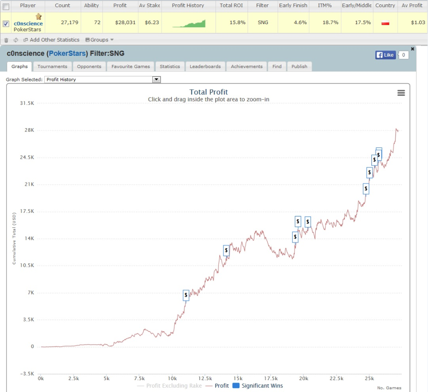Sort by the ITM% column header

tap(324, 5)
